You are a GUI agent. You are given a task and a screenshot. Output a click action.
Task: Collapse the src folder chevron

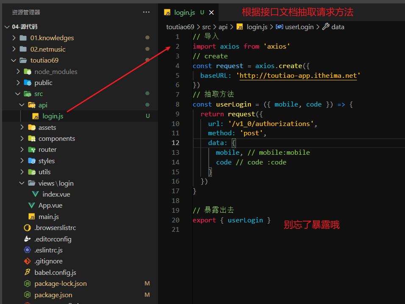[18, 94]
